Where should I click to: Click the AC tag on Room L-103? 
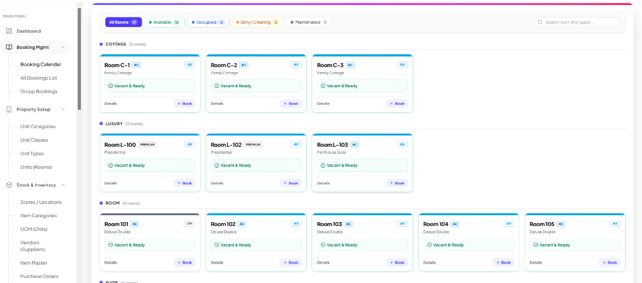(355, 144)
